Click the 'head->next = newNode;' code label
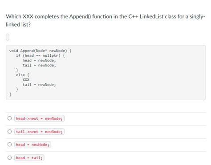This screenshot has height=165, width=211. click(x=39, y=118)
